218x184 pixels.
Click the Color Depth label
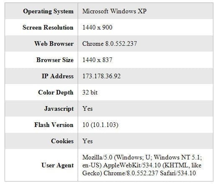(56, 92)
